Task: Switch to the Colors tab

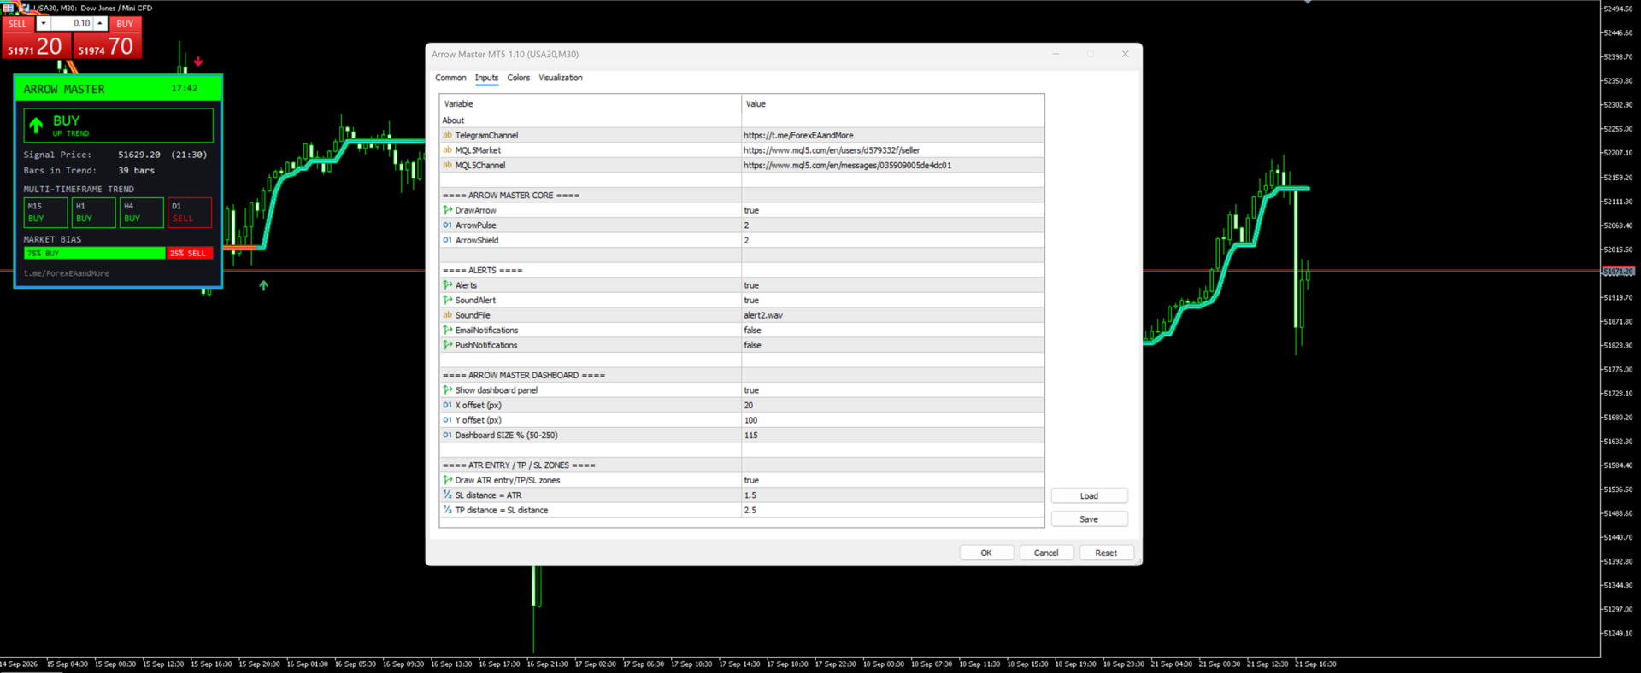Action: (x=518, y=78)
